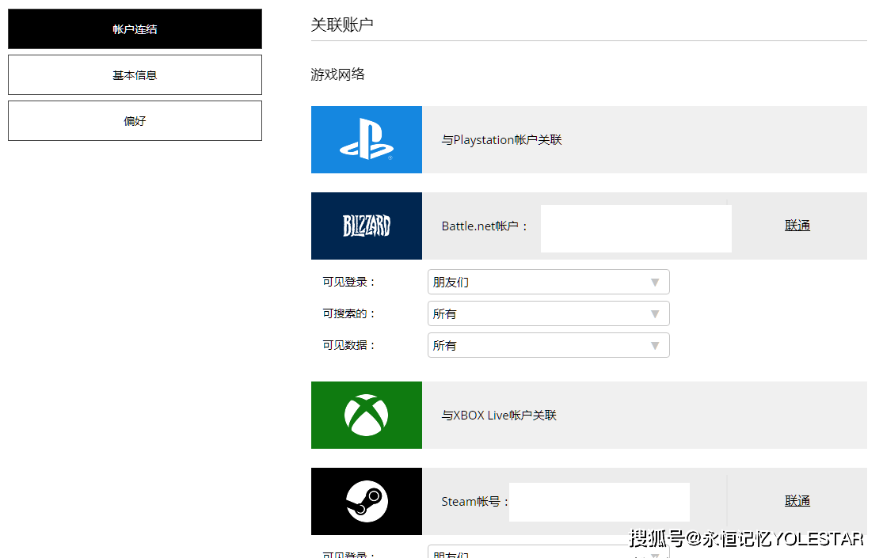883x558 pixels.
Task: Click 联通 link for Battle.net account
Action: [797, 226]
